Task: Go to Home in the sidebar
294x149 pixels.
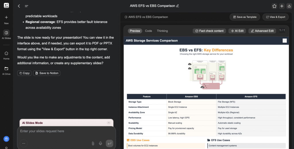Action: [x=6, y=56]
